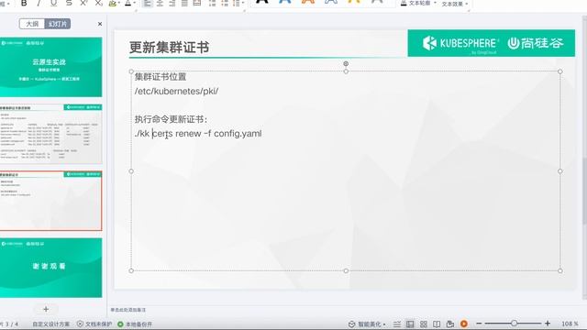
Task: Switch to normal view icon in status bar
Action: coord(410,324)
